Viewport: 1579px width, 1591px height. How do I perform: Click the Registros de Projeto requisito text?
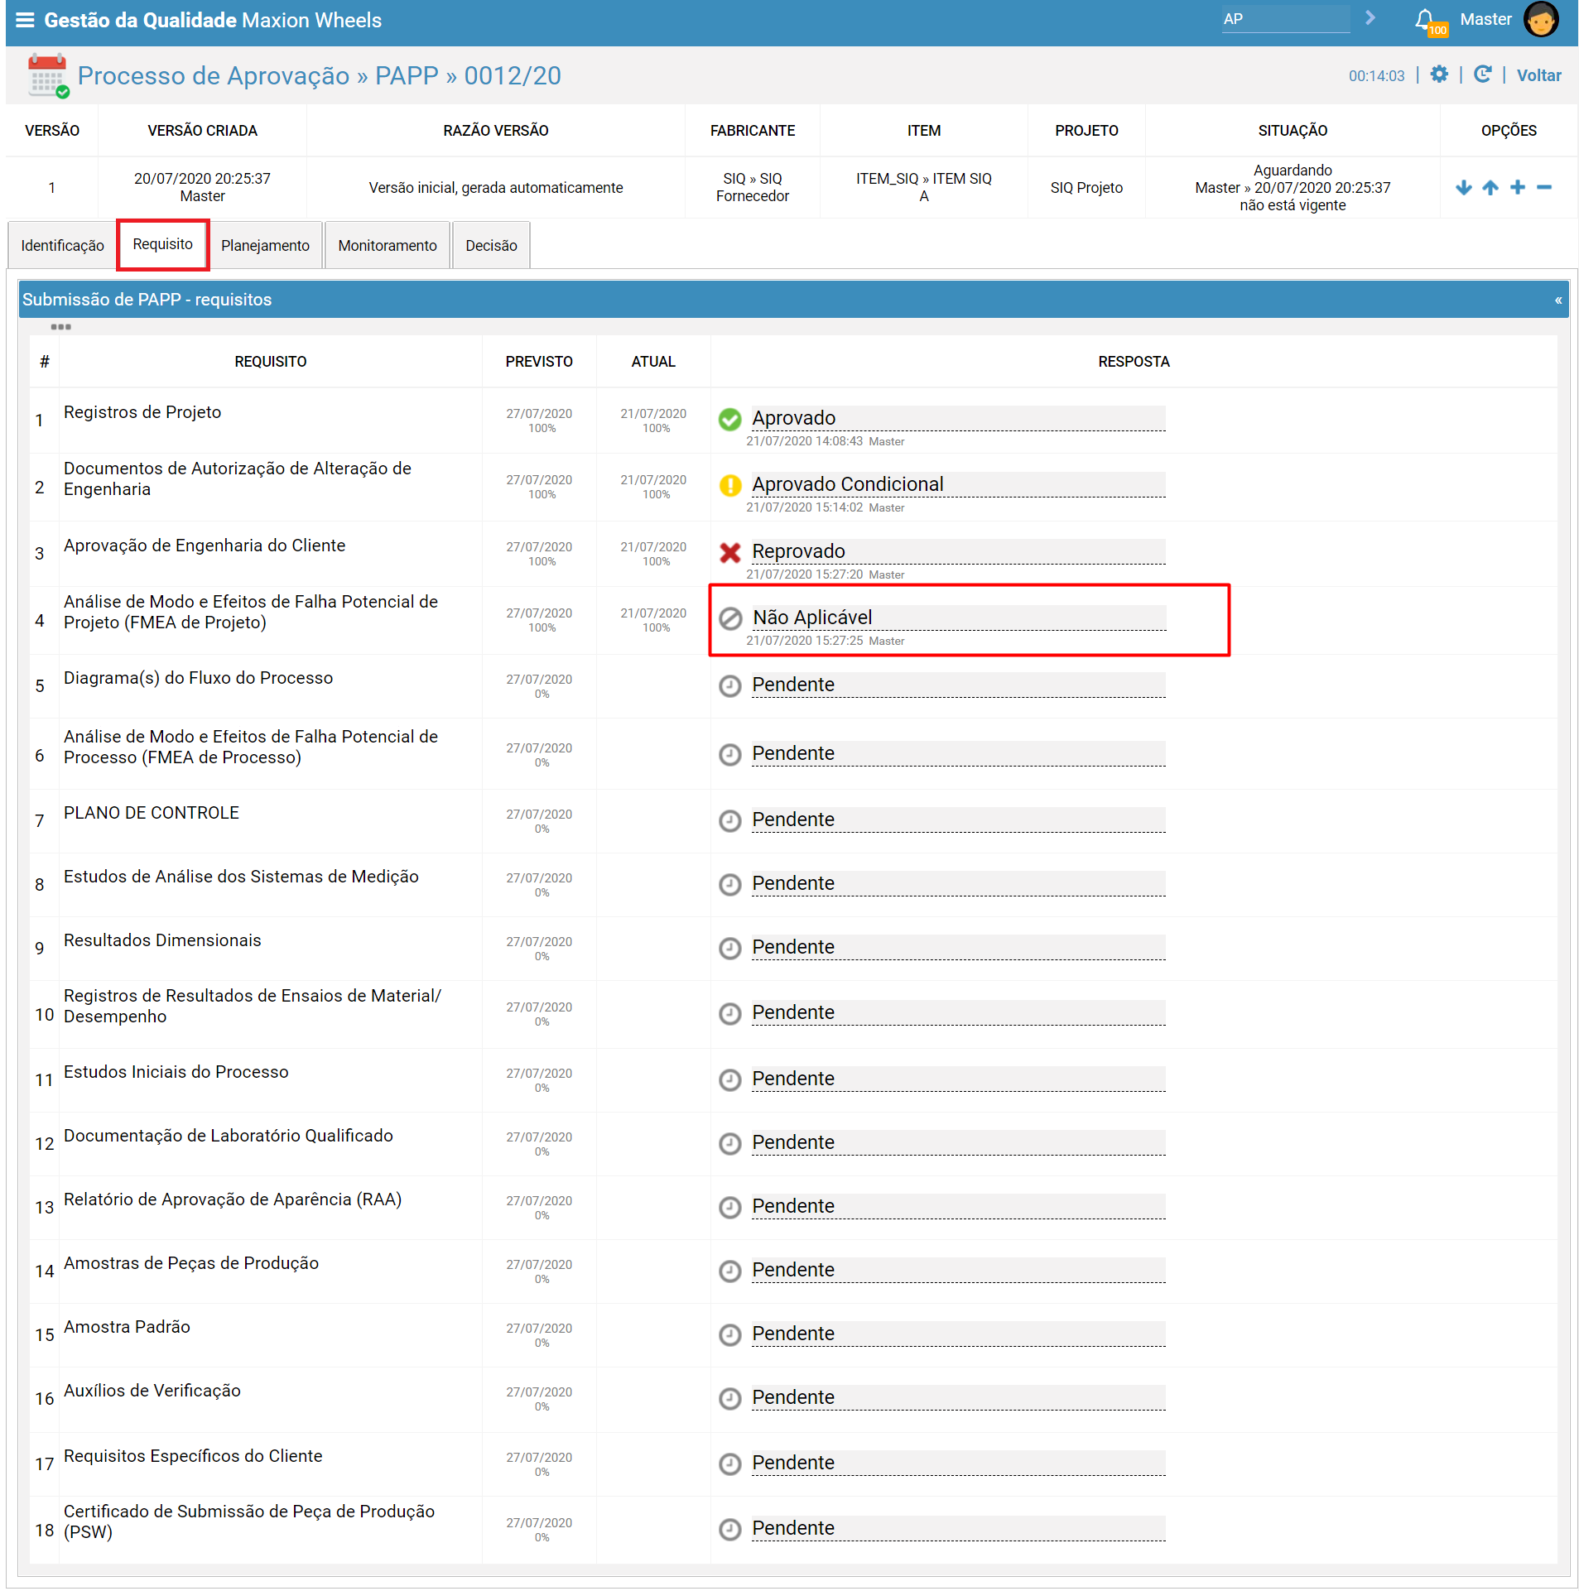tap(142, 412)
